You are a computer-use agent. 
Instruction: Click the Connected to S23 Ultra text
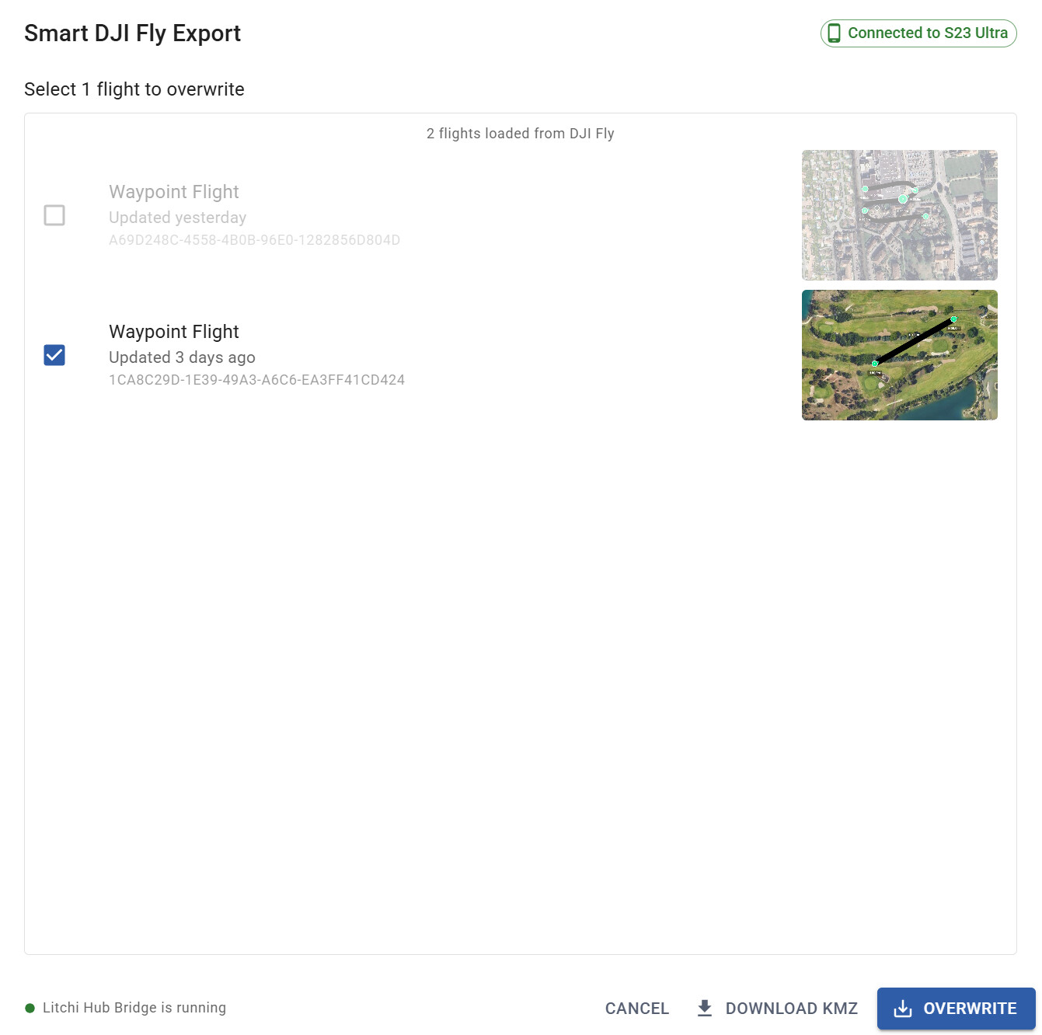927,33
